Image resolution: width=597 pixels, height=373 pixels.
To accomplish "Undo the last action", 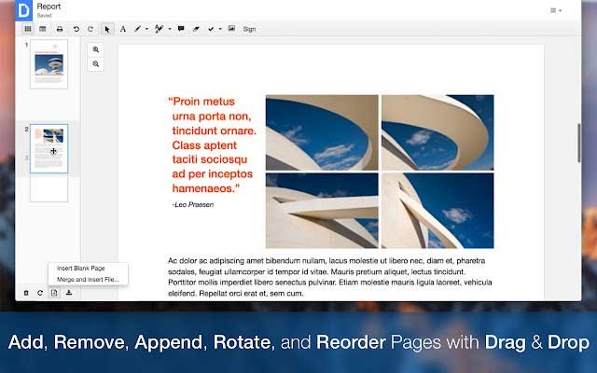I will (x=76, y=29).
